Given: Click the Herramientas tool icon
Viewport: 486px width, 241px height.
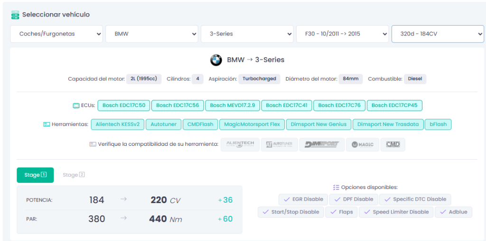Looking at the screenshot, I should 46,125.
